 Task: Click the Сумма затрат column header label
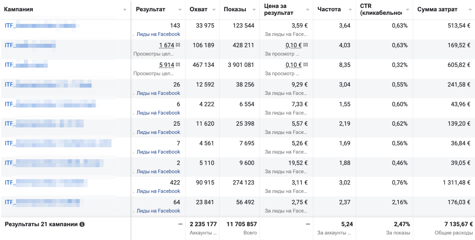click(437, 9)
